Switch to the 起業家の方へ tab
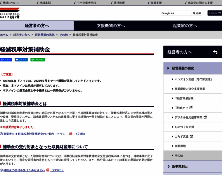The height and width of the screenshot is (175, 222). click(185, 26)
